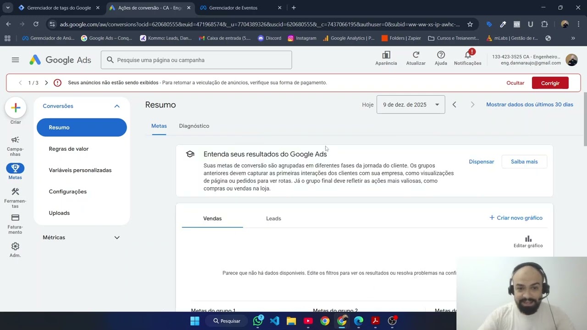This screenshot has width=587, height=330.
Task: Open the main hamburger menu
Action: click(15, 60)
